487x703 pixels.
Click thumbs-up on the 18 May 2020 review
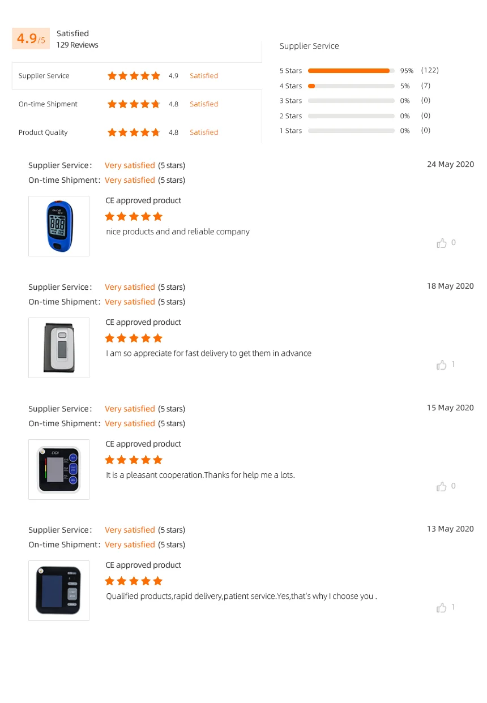[x=442, y=365]
